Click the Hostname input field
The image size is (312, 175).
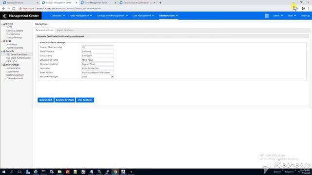pos(97,68)
